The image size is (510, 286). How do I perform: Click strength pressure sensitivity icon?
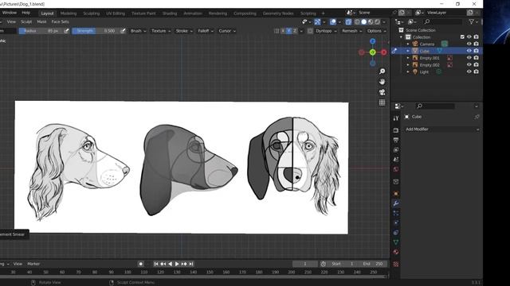point(123,31)
